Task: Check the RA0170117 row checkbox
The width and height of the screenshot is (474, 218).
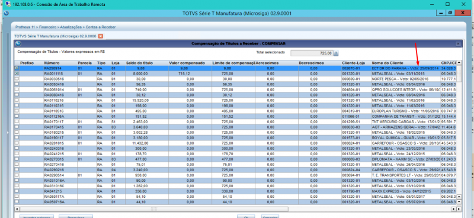Action: [x=17, y=121]
